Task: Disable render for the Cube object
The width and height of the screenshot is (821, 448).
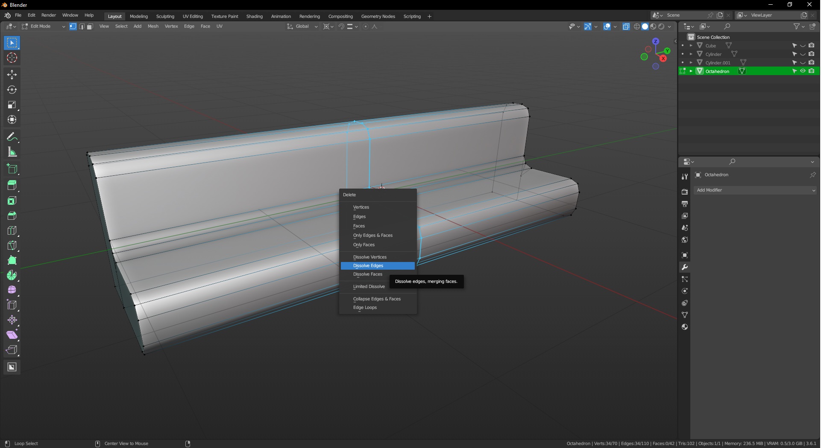Action: pyautogui.click(x=812, y=46)
